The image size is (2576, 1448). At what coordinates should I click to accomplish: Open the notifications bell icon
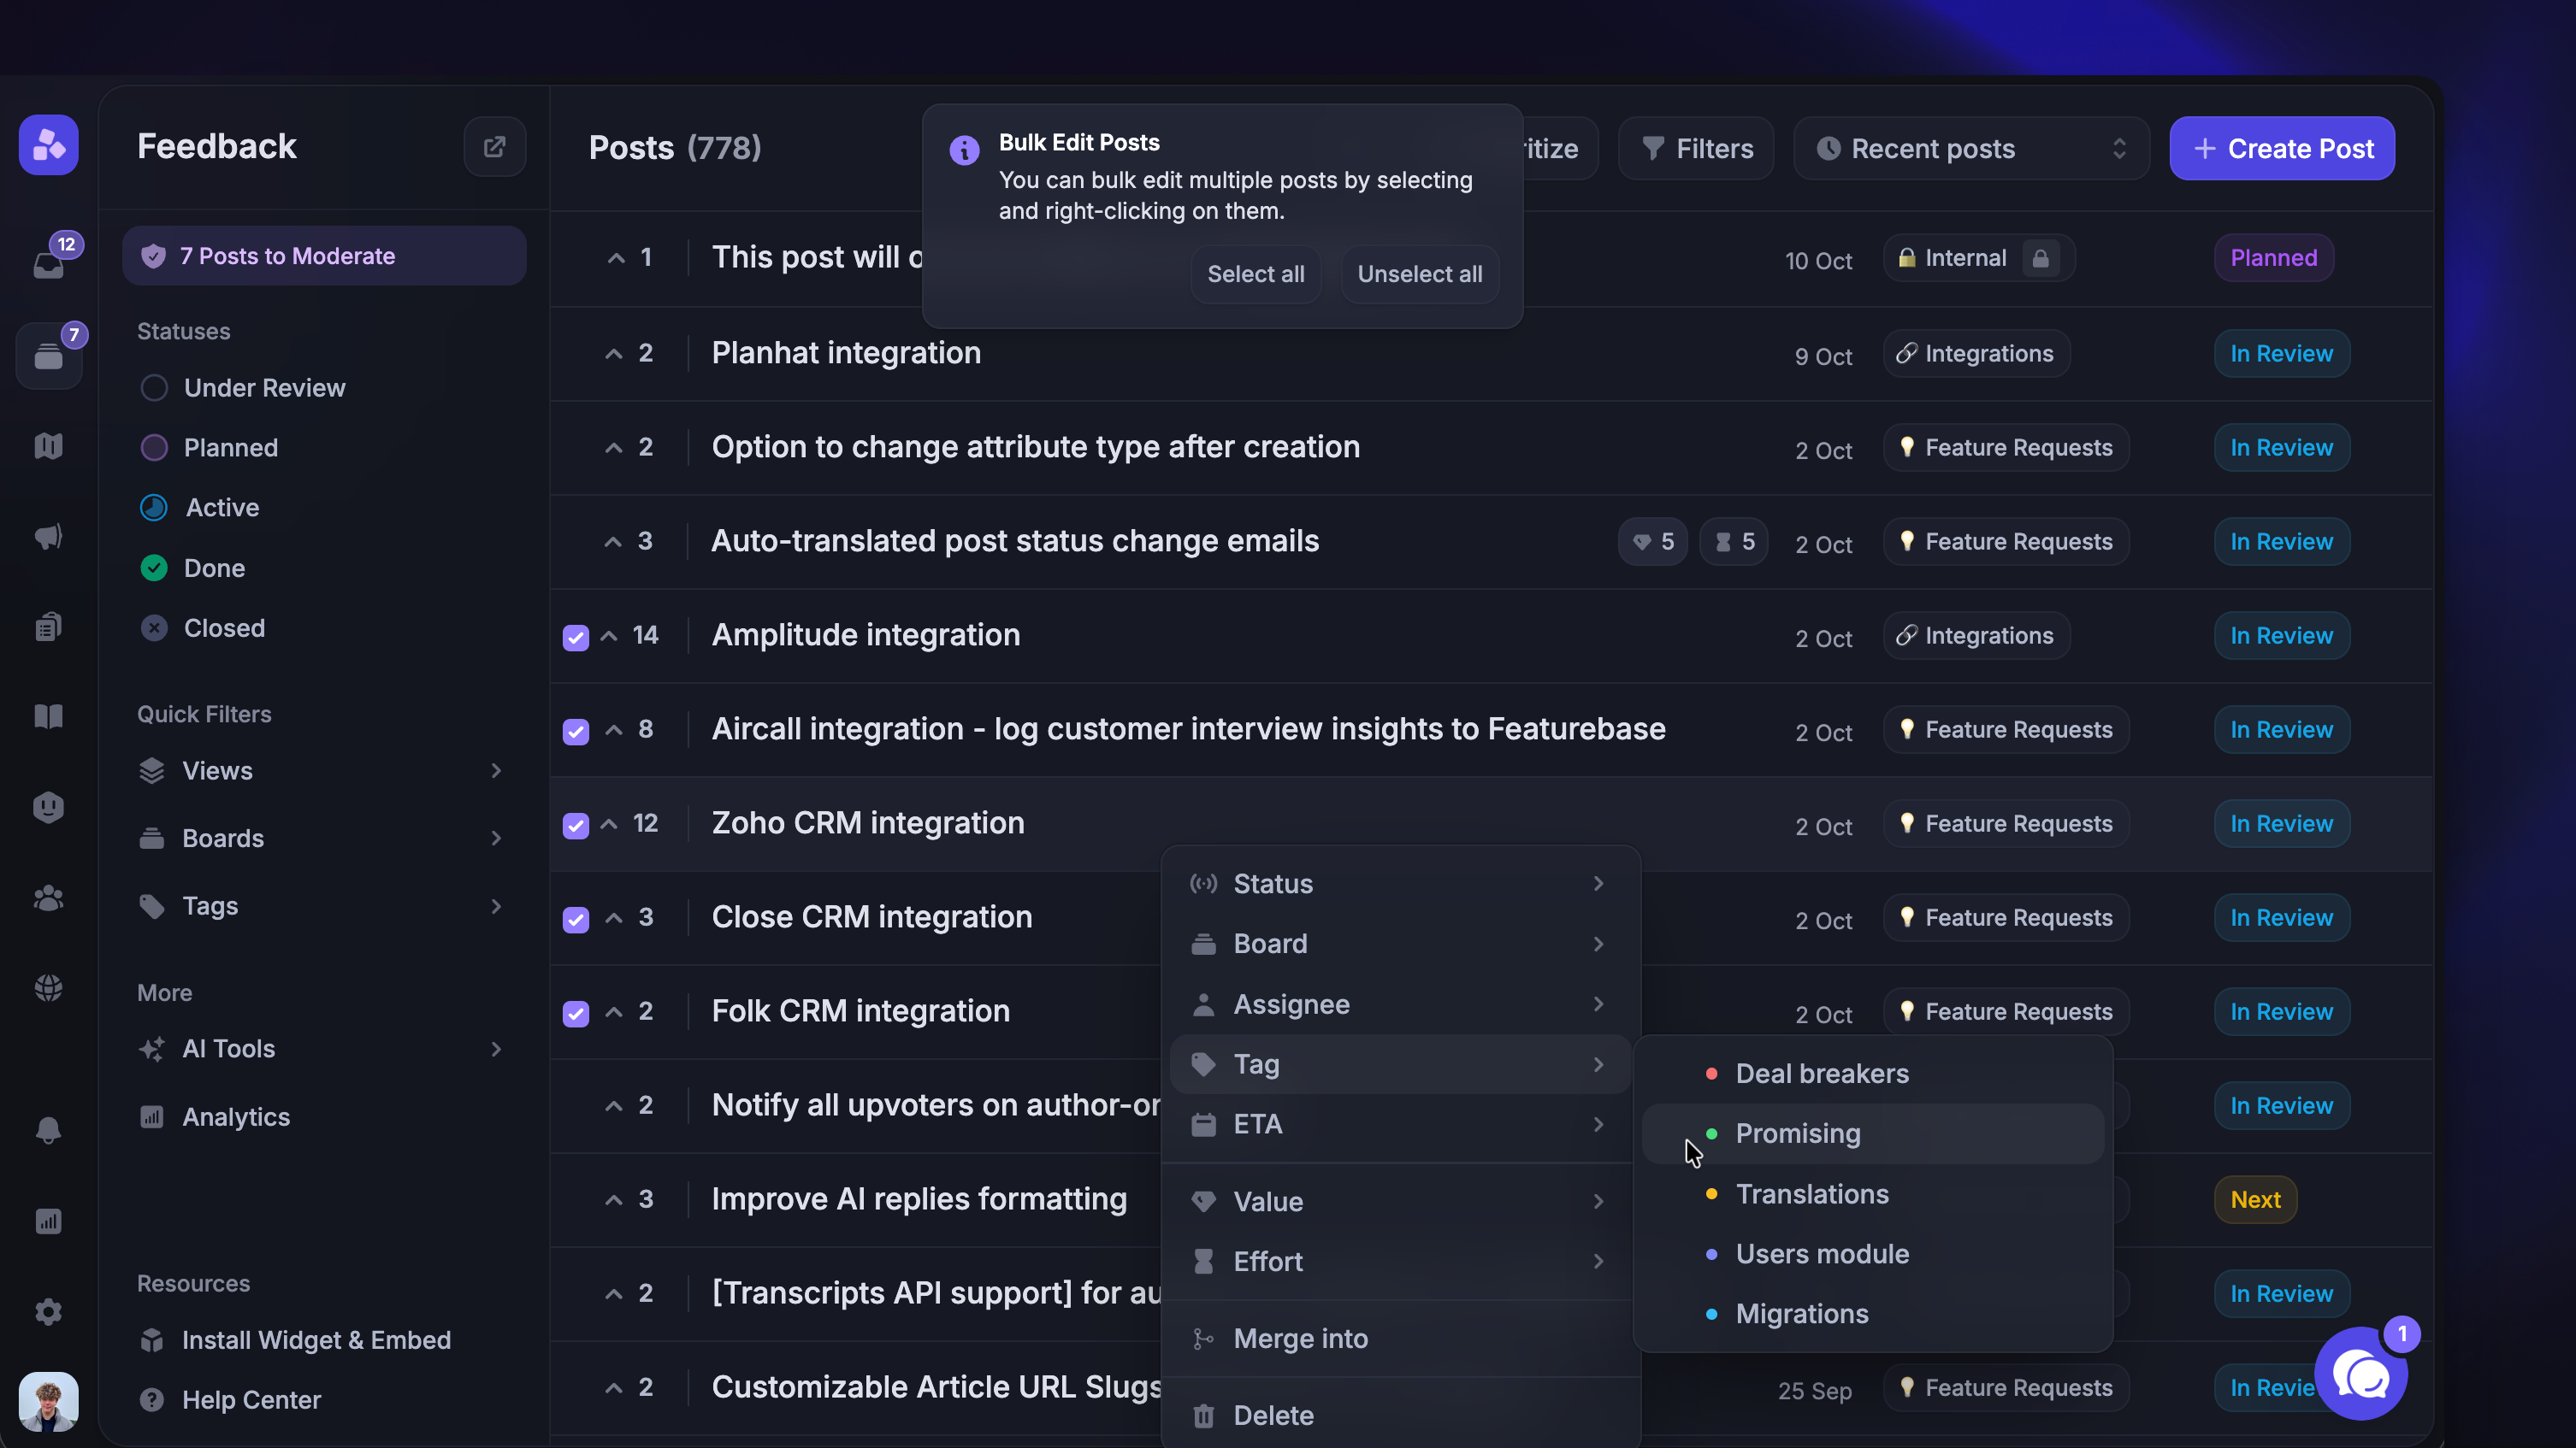pyautogui.click(x=49, y=1130)
